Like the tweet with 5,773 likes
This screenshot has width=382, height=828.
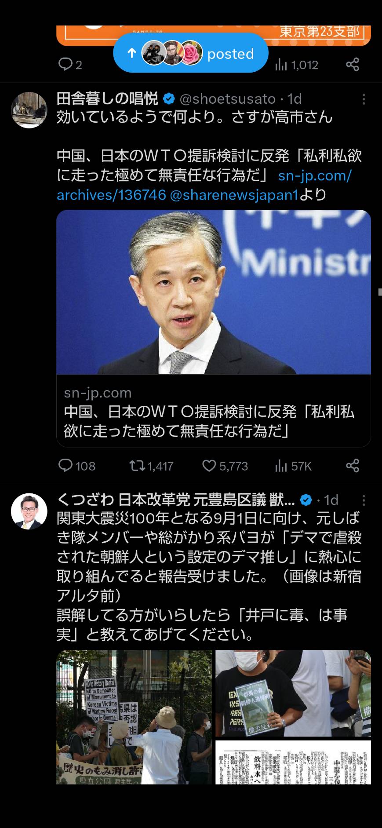click(225, 466)
